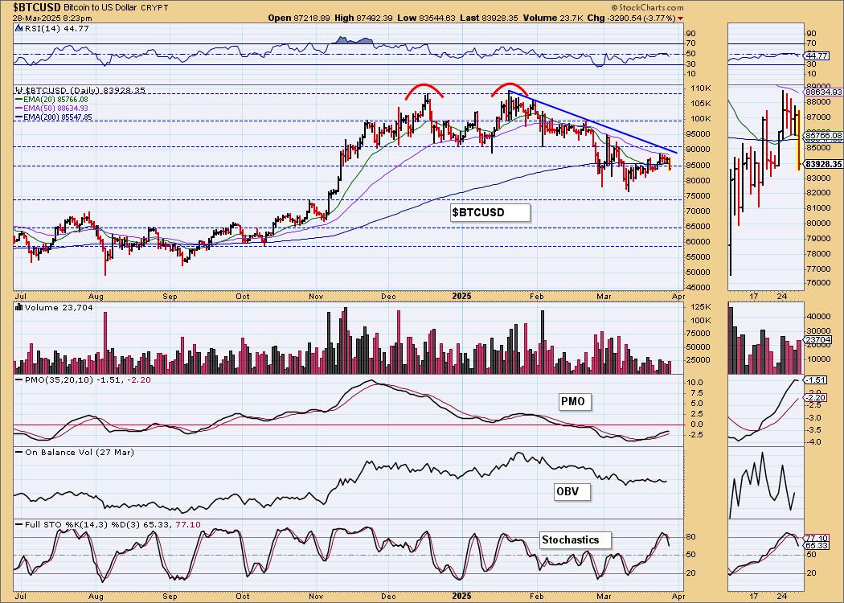The height and width of the screenshot is (603, 844).
Task: Click the 44.77 RSI value tag at right
Action: click(817, 55)
